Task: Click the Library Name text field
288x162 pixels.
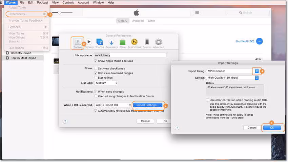Action: pyautogui.click(x=130, y=55)
